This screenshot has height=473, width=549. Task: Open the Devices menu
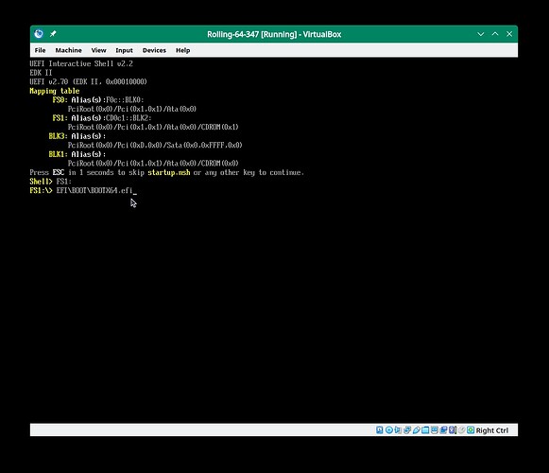154,50
